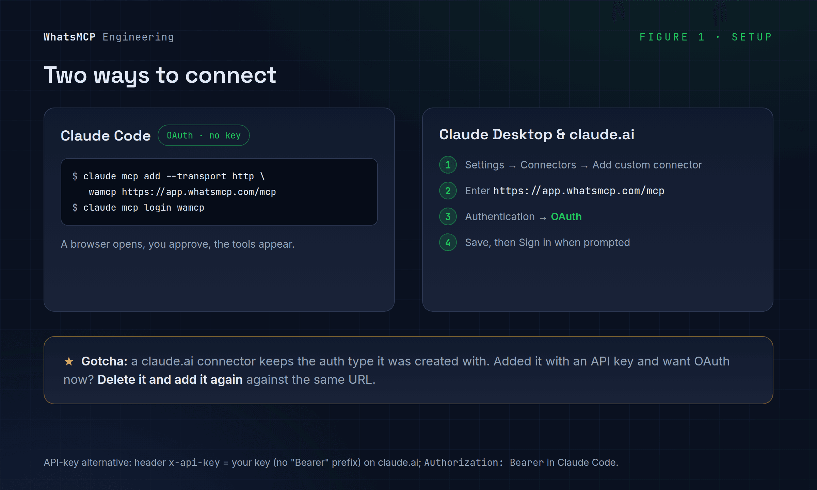Click the 'claude mcp add --transport http' command line

[x=169, y=176]
